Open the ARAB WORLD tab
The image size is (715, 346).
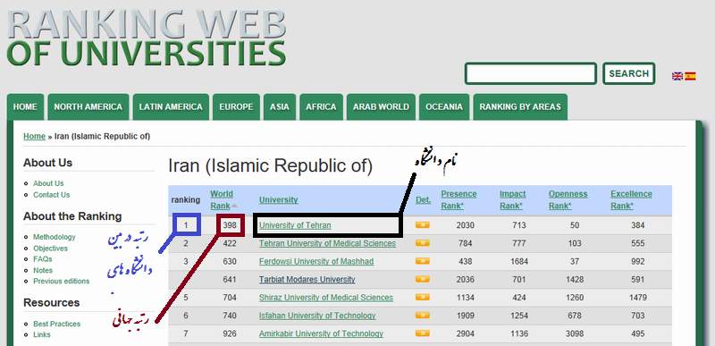[381, 106]
